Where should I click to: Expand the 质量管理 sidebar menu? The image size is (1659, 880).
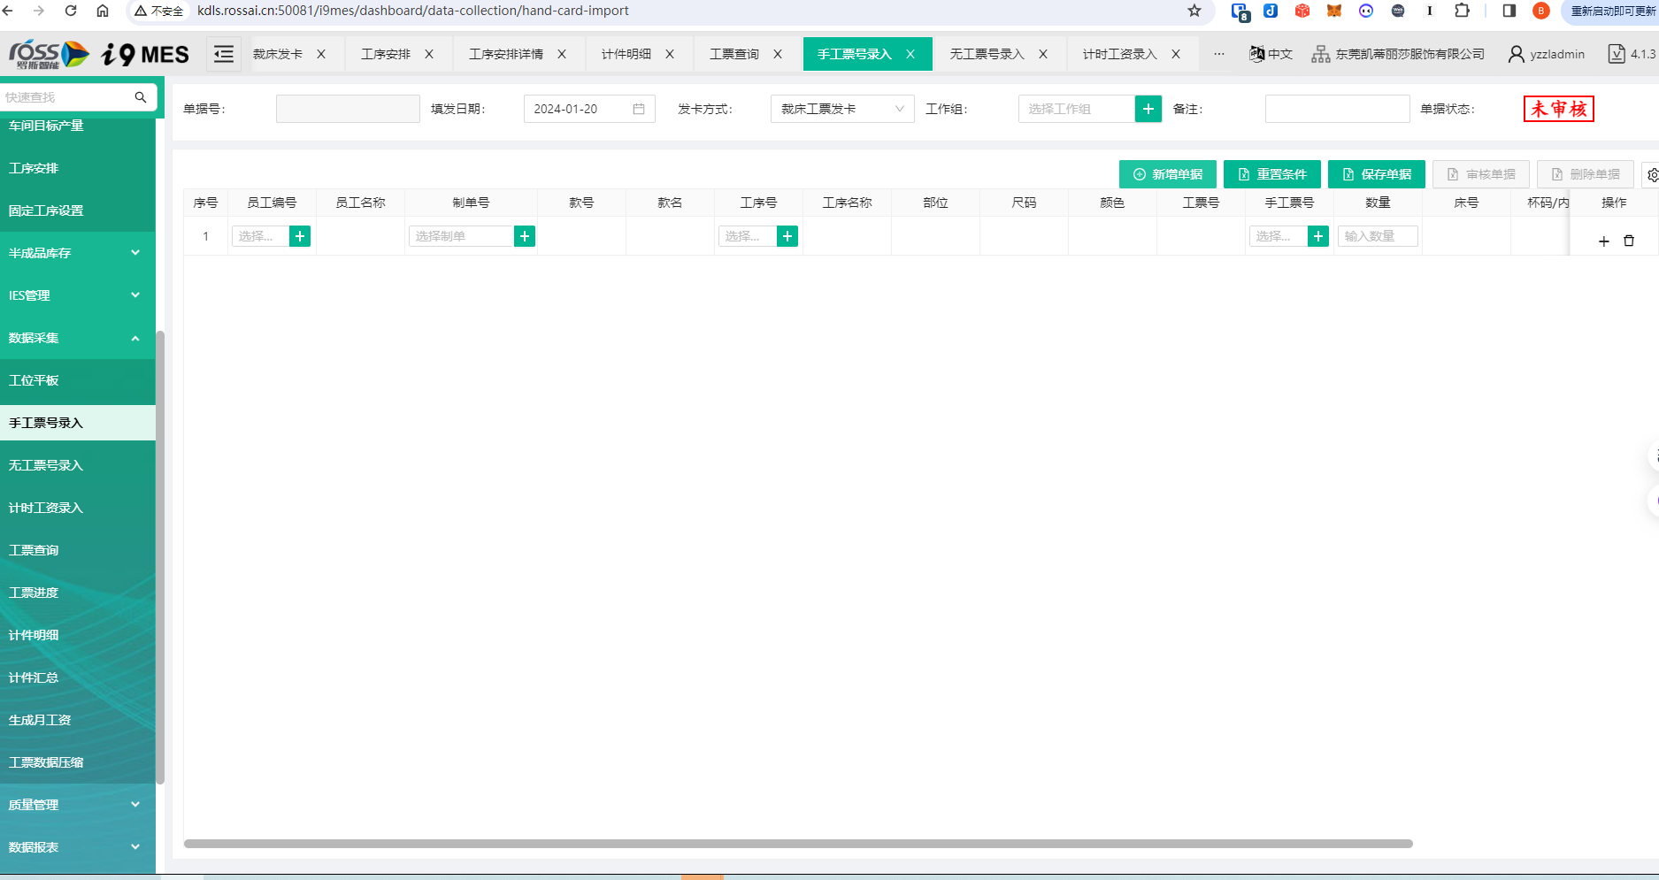point(78,805)
